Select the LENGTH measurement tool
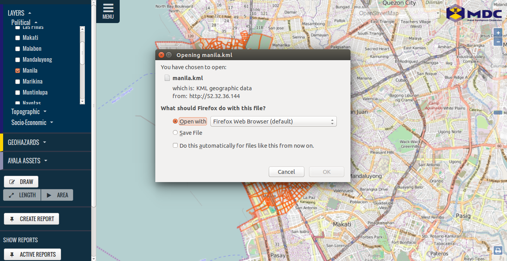This screenshot has height=261, width=507. coord(22,195)
